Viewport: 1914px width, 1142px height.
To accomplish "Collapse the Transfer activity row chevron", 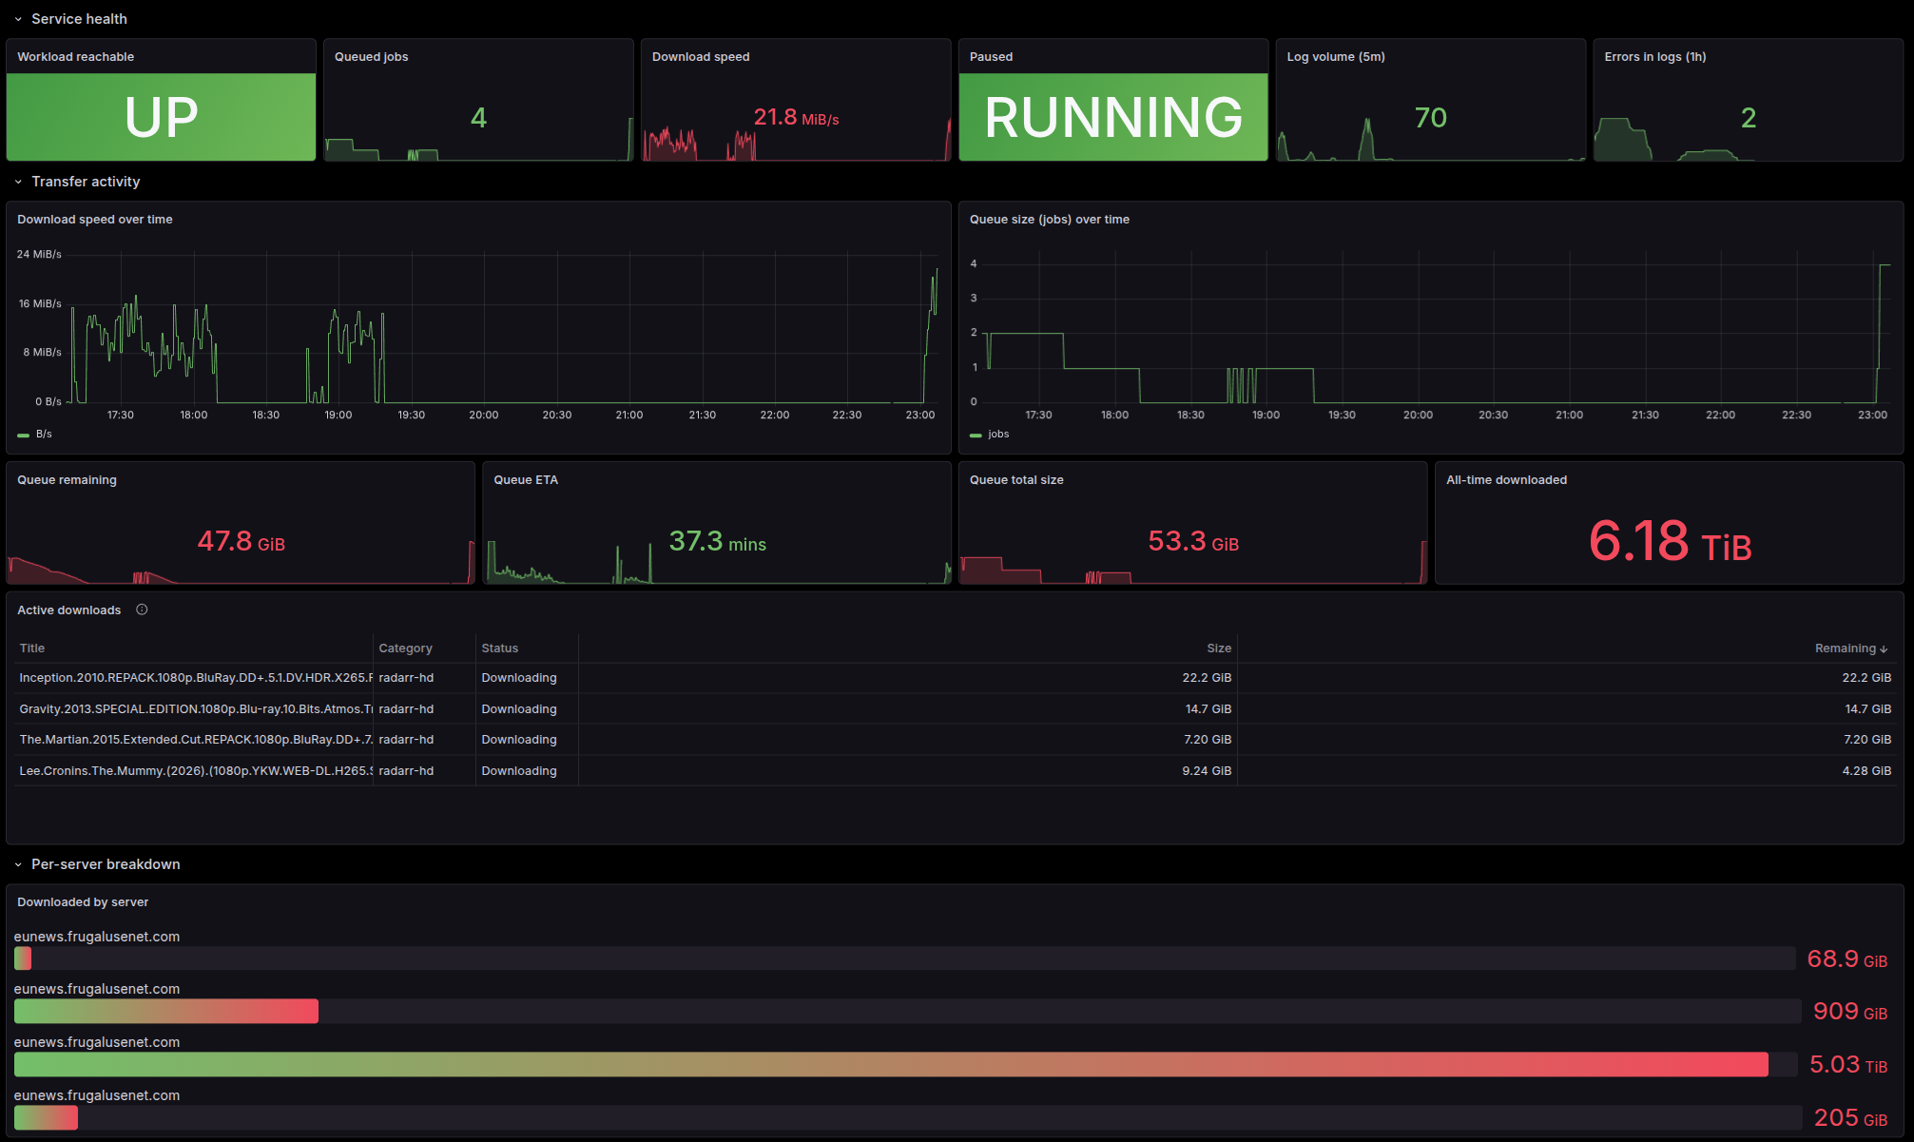I will click(18, 182).
